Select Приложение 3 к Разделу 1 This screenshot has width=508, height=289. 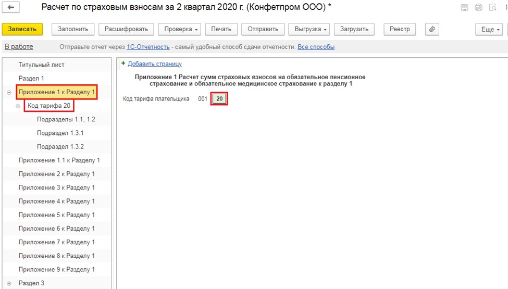click(57, 187)
